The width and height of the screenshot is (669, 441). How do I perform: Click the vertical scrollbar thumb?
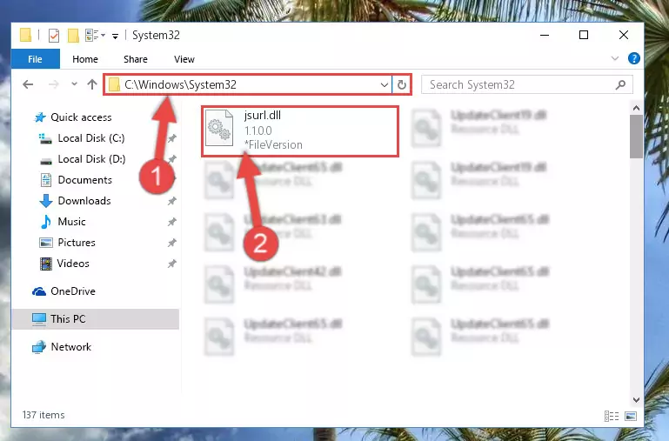click(636, 137)
